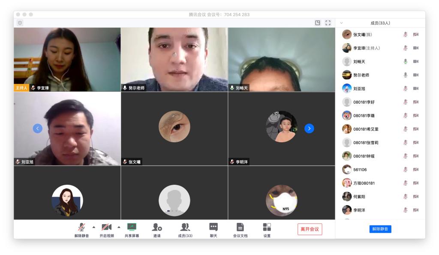This screenshot has height=255, width=439.
Task: Open the Invite (邀请) icon
Action: [157, 228]
